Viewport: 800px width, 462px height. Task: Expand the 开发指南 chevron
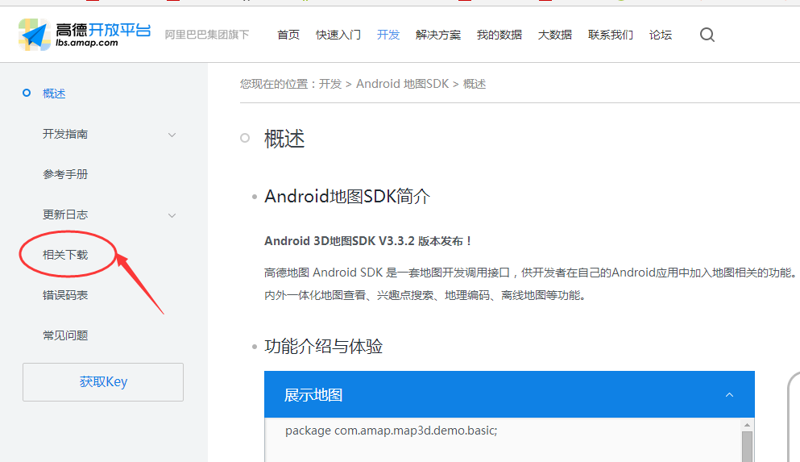(172, 135)
